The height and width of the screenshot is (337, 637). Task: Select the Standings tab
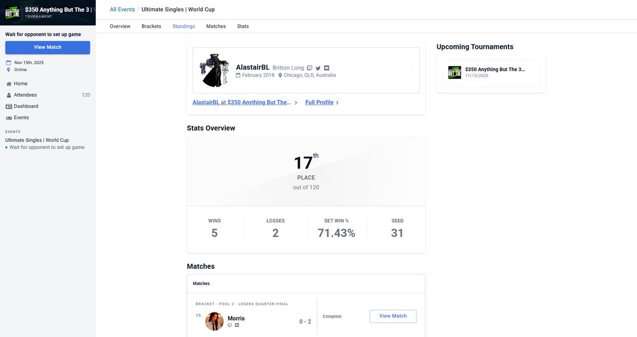(184, 27)
